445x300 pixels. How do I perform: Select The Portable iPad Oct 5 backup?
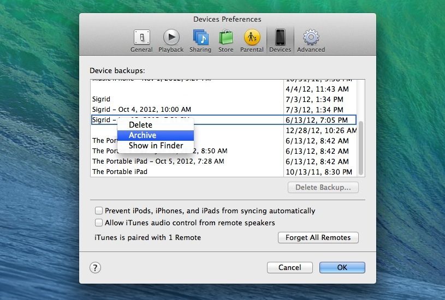click(158, 161)
